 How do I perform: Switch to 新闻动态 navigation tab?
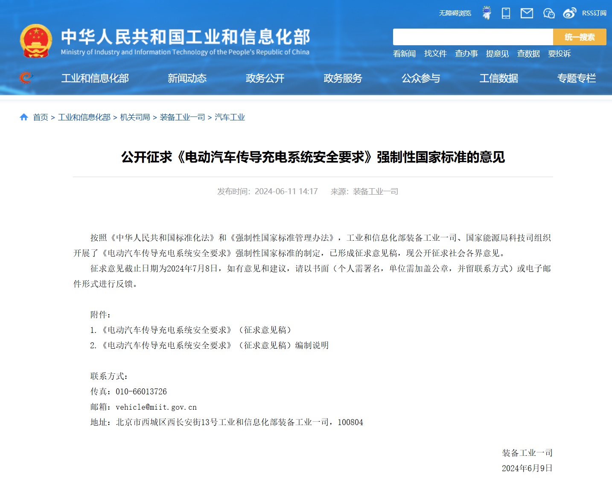click(187, 78)
